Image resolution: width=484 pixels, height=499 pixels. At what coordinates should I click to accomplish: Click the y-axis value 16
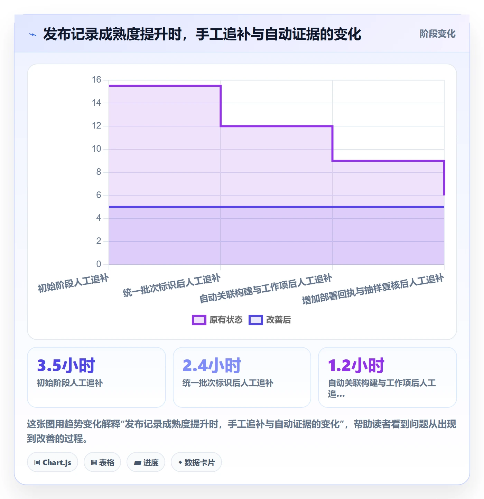(x=96, y=80)
